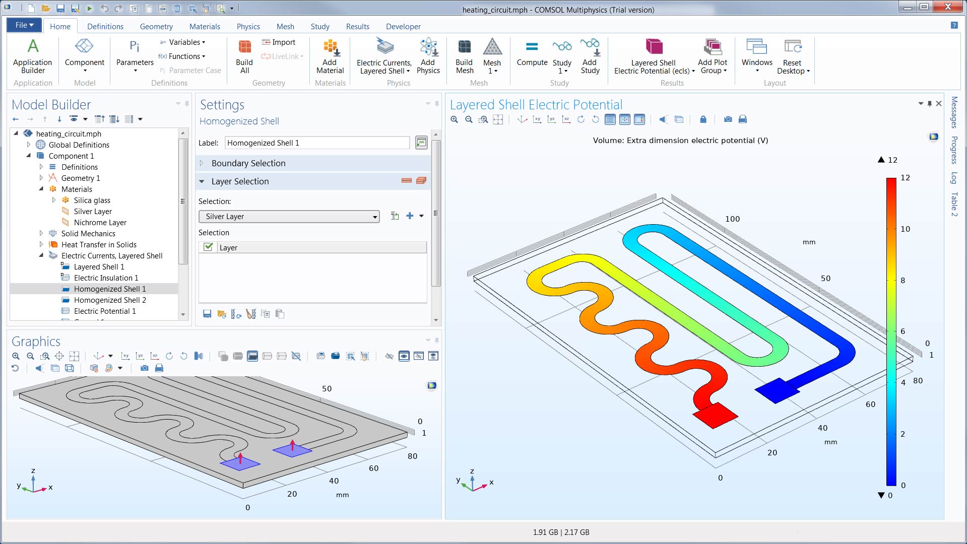Toggle the hide-objects eye icon in Graphics toolbar
Screen dimensions: 967x544
pos(389,356)
